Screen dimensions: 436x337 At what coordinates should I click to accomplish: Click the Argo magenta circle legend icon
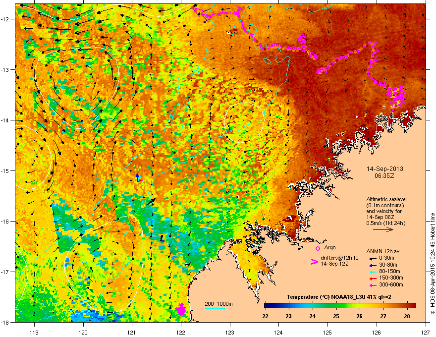(318, 248)
